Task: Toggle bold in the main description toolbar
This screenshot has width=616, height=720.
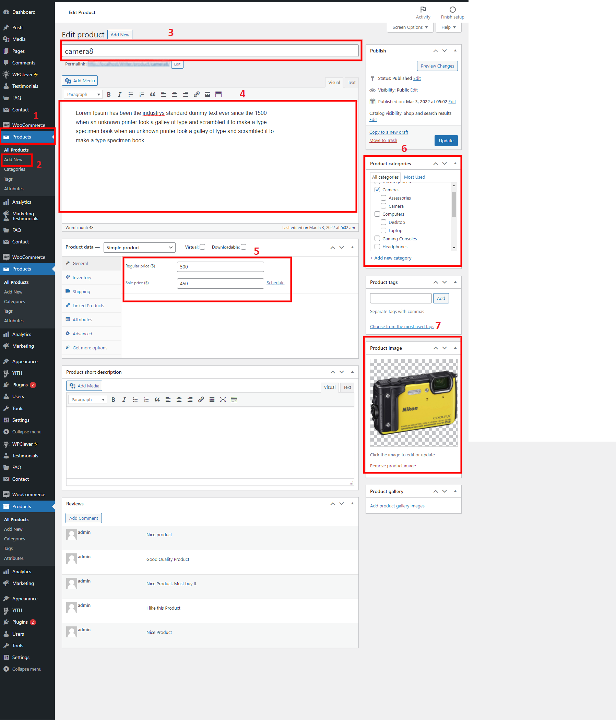Action: coord(109,95)
